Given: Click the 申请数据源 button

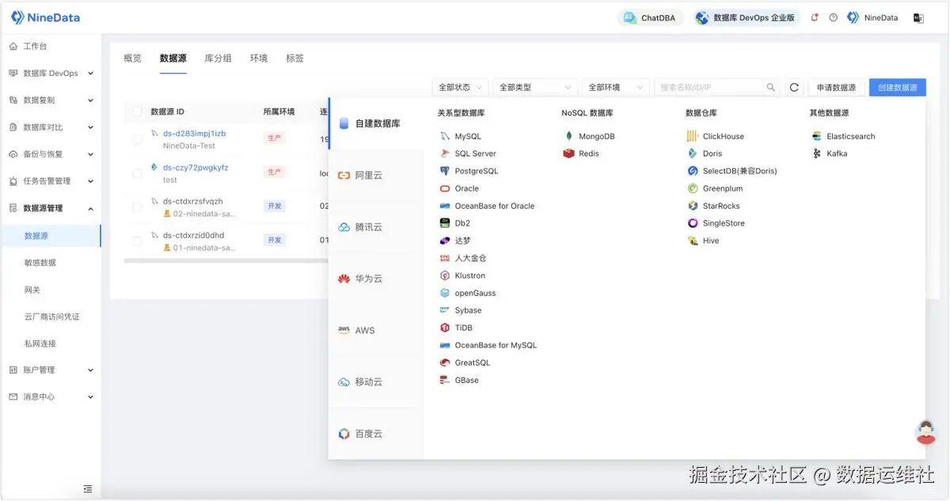Looking at the screenshot, I should click(836, 88).
